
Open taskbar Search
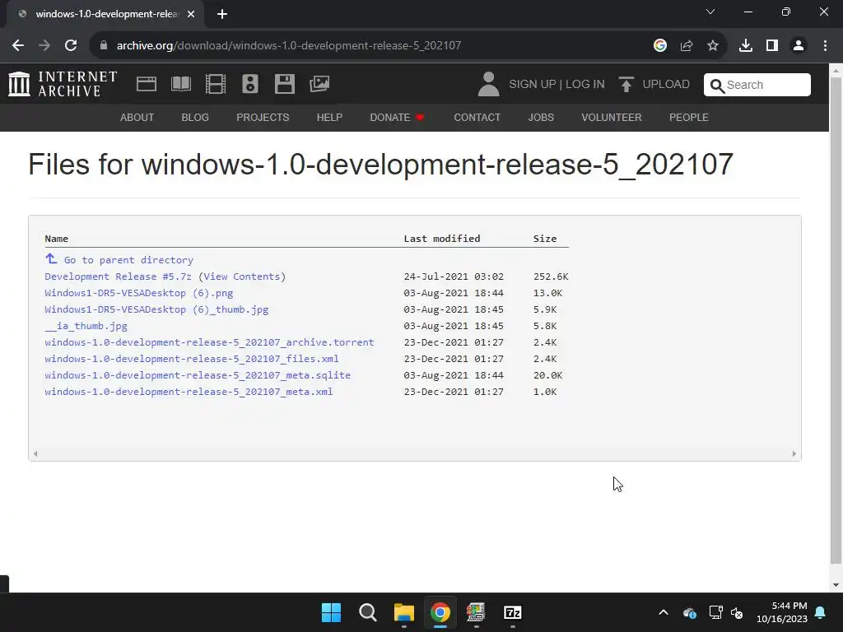368,612
